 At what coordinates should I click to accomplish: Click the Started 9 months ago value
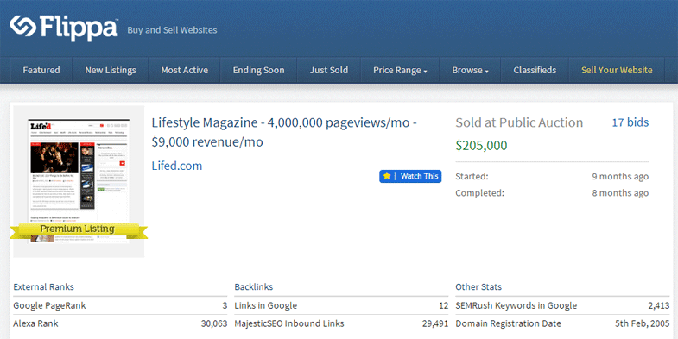point(620,177)
